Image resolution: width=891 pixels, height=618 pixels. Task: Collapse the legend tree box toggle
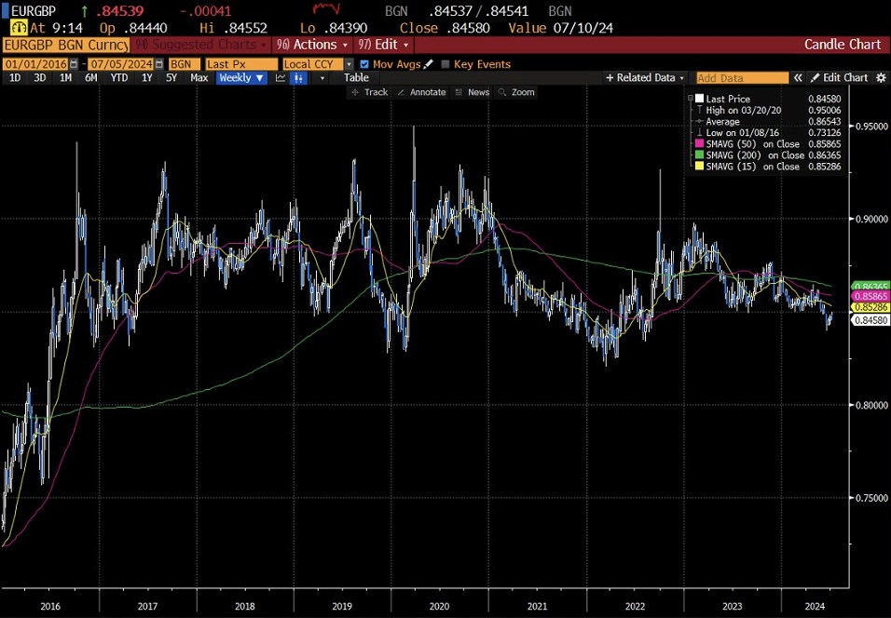click(x=691, y=99)
